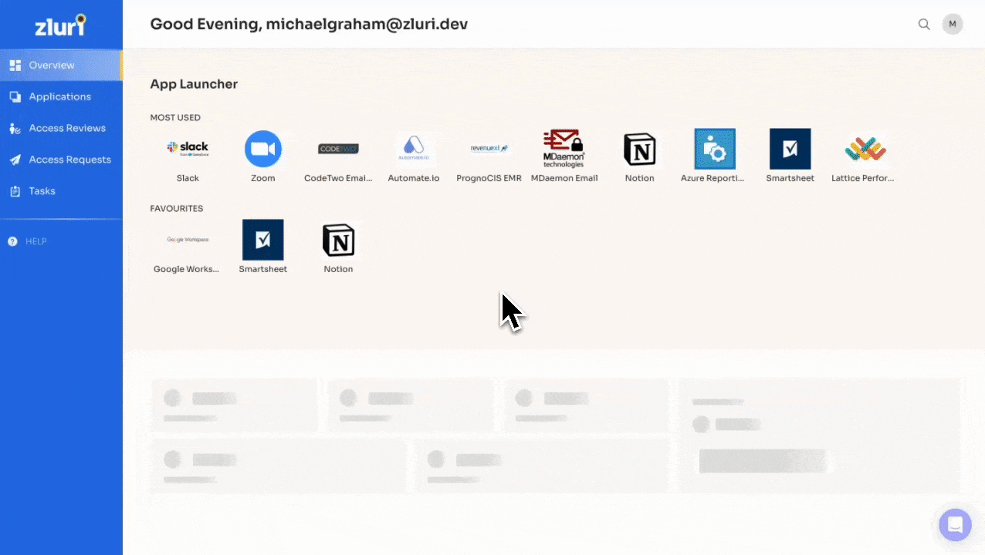Image resolution: width=985 pixels, height=555 pixels.
Task: Launch PrognoCIS EMR app icon
Action: point(489,148)
